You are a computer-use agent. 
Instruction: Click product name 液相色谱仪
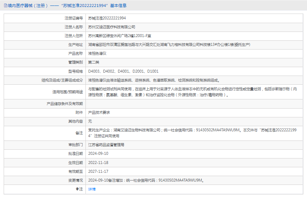coord(97,54)
